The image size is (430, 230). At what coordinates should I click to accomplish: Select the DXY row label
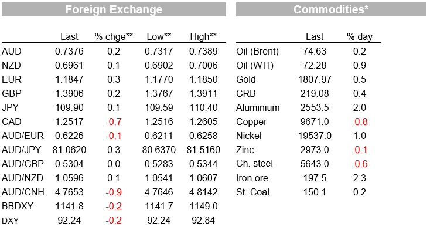[x=11, y=221]
